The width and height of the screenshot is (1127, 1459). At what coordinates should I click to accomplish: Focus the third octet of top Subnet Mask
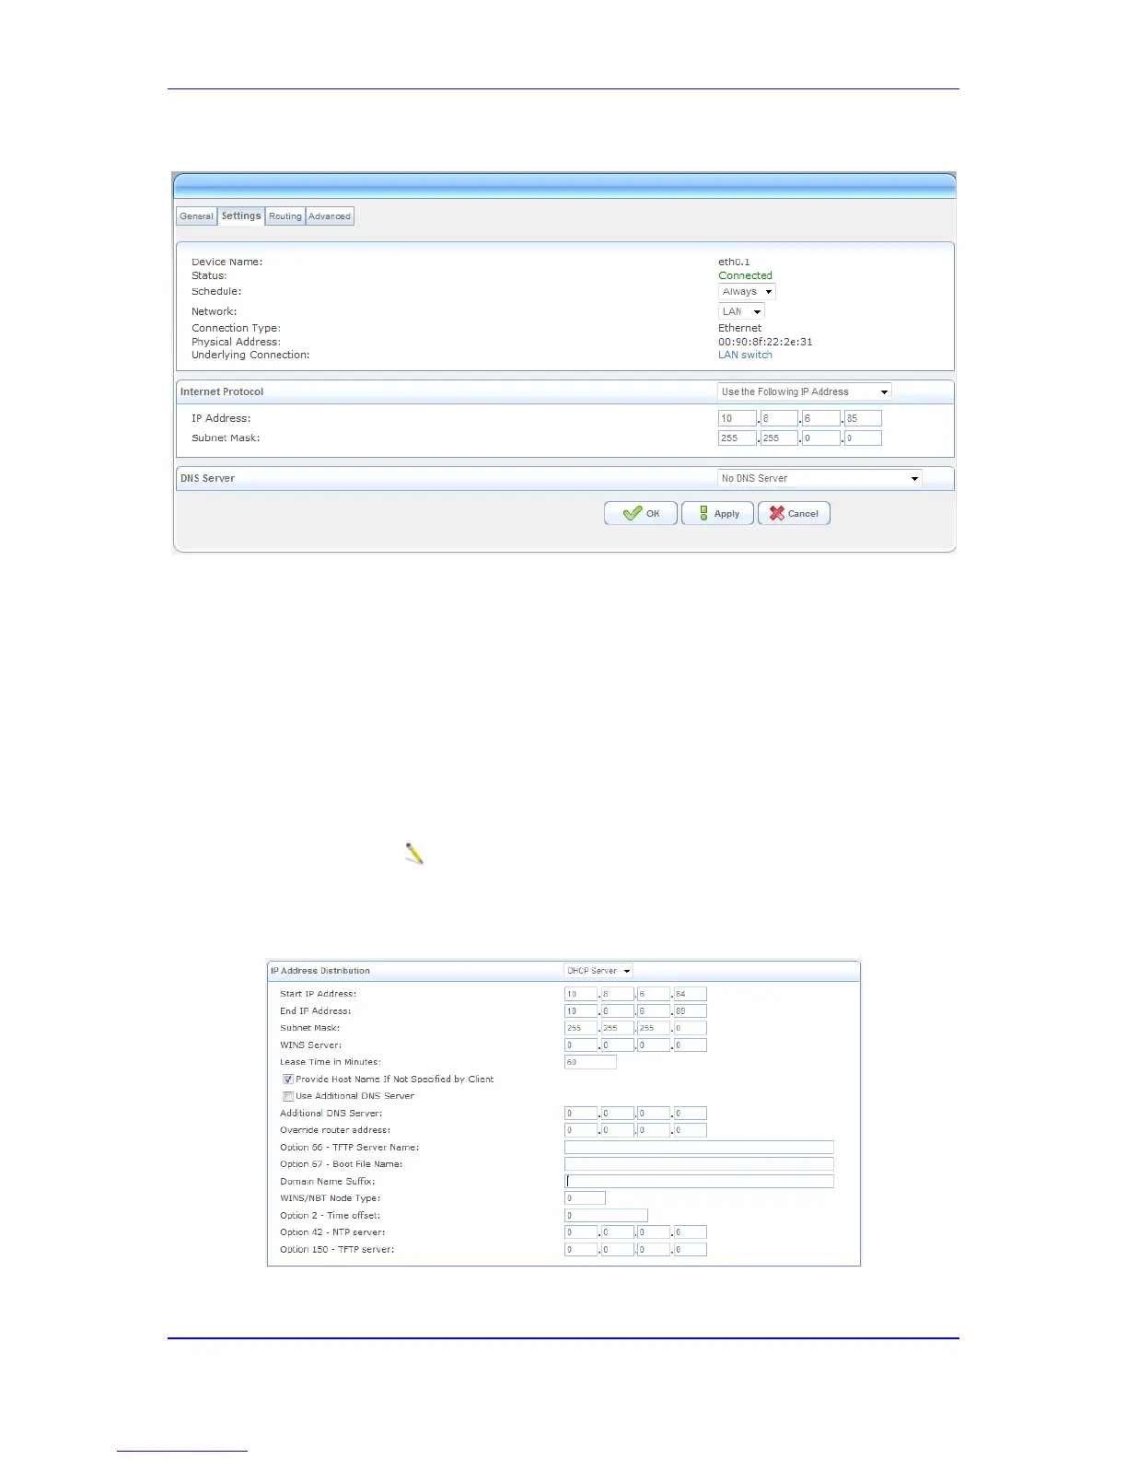[821, 438]
